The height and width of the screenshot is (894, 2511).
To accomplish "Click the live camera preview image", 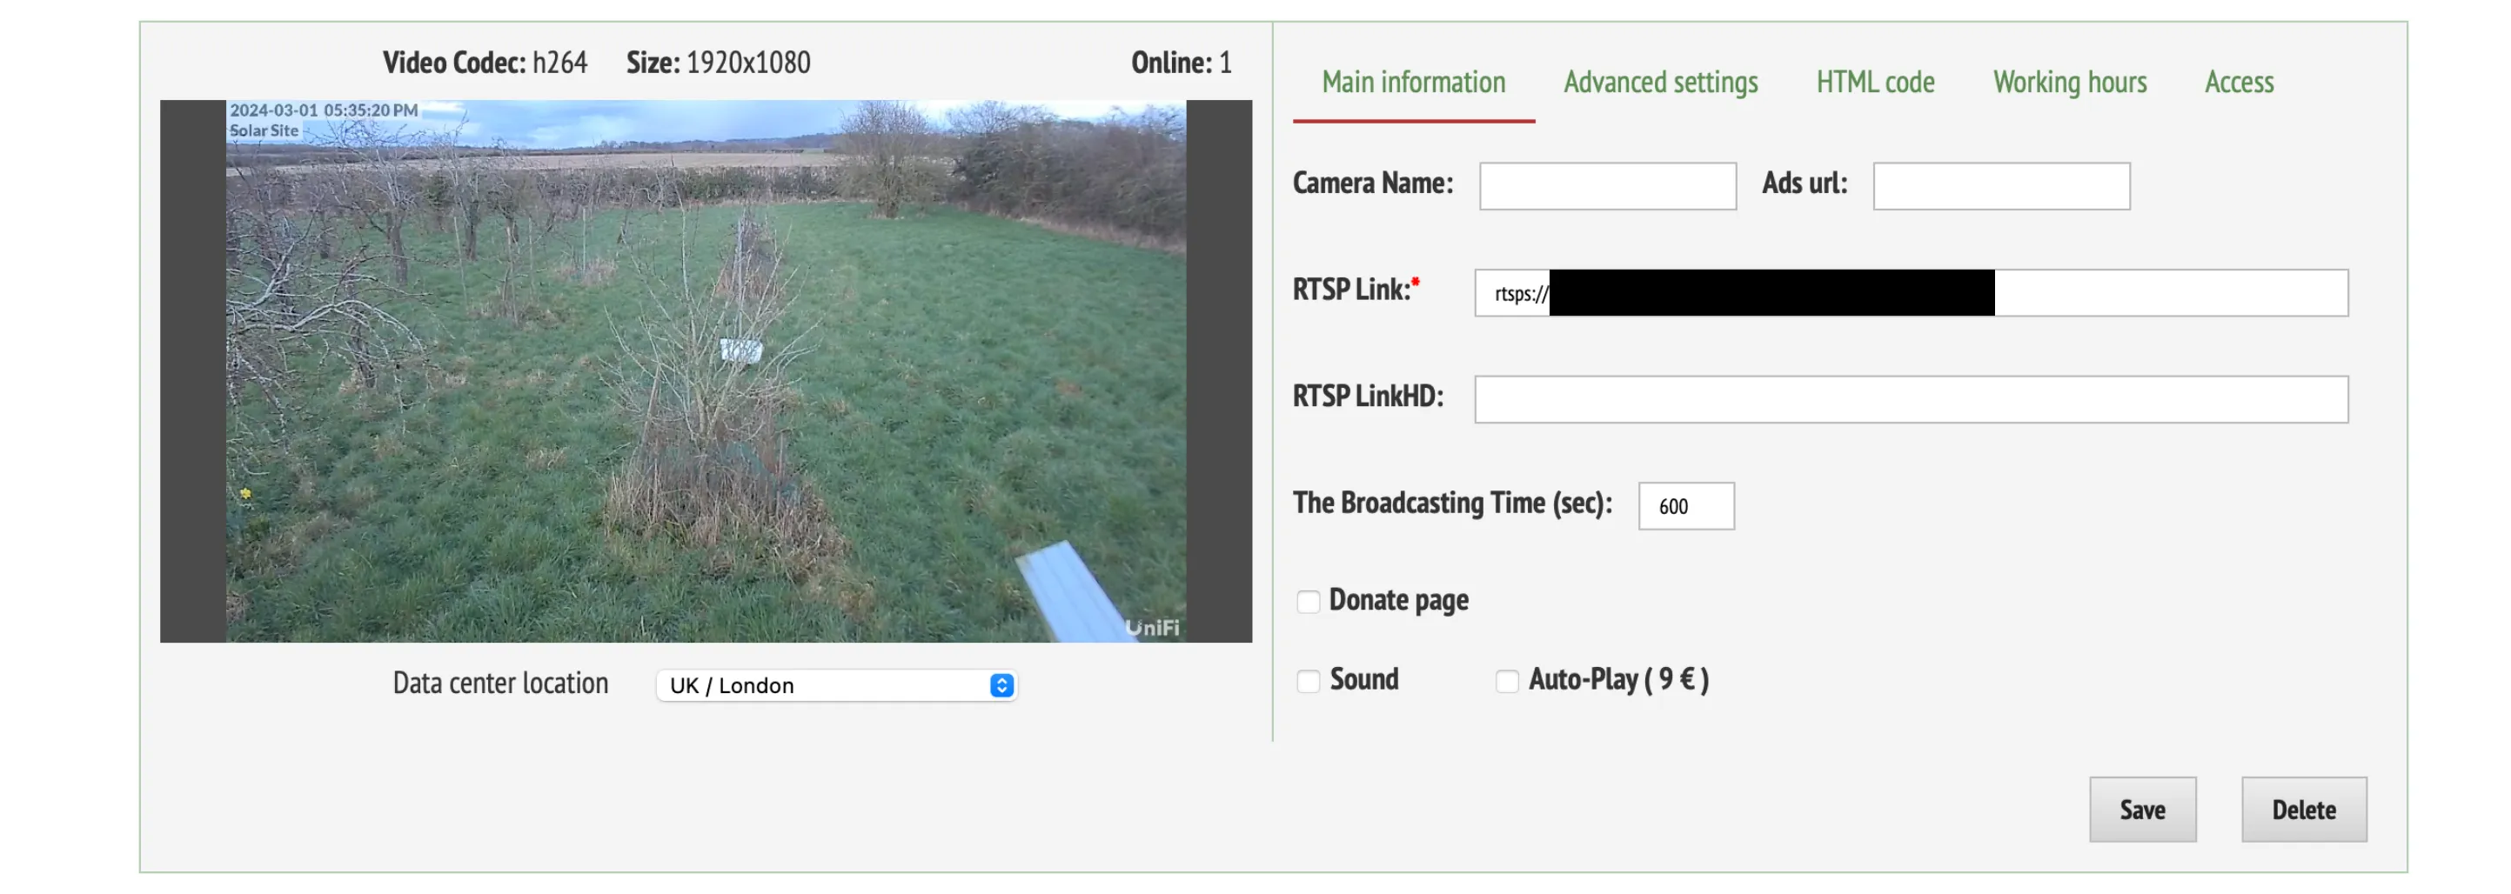I will point(706,370).
